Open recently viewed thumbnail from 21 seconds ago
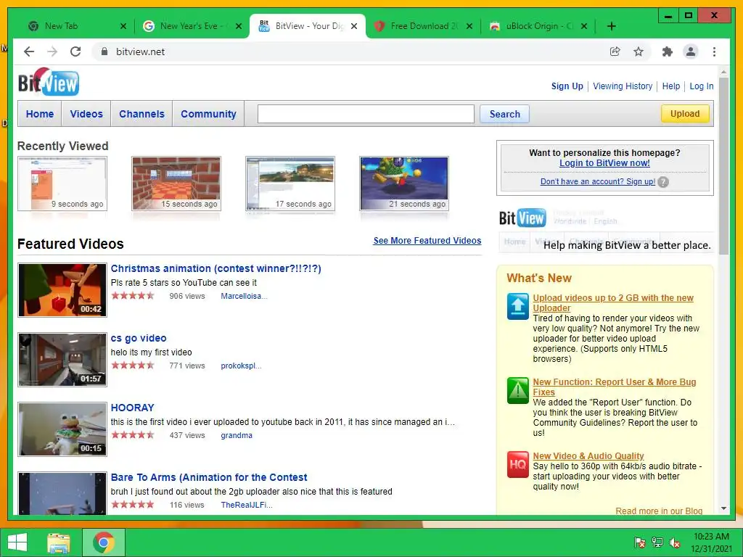Image resolution: width=743 pixels, height=557 pixels. pyautogui.click(x=404, y=183)
